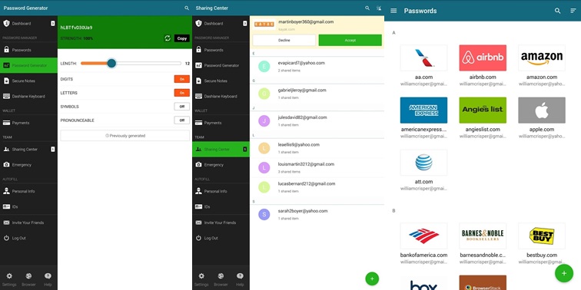
Task: Click green add button in Sharing Center
Action: (x=372, y=278)
